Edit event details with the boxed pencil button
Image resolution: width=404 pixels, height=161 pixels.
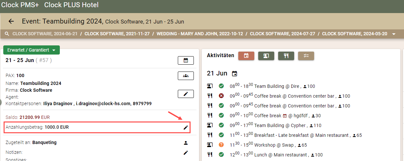186,94
